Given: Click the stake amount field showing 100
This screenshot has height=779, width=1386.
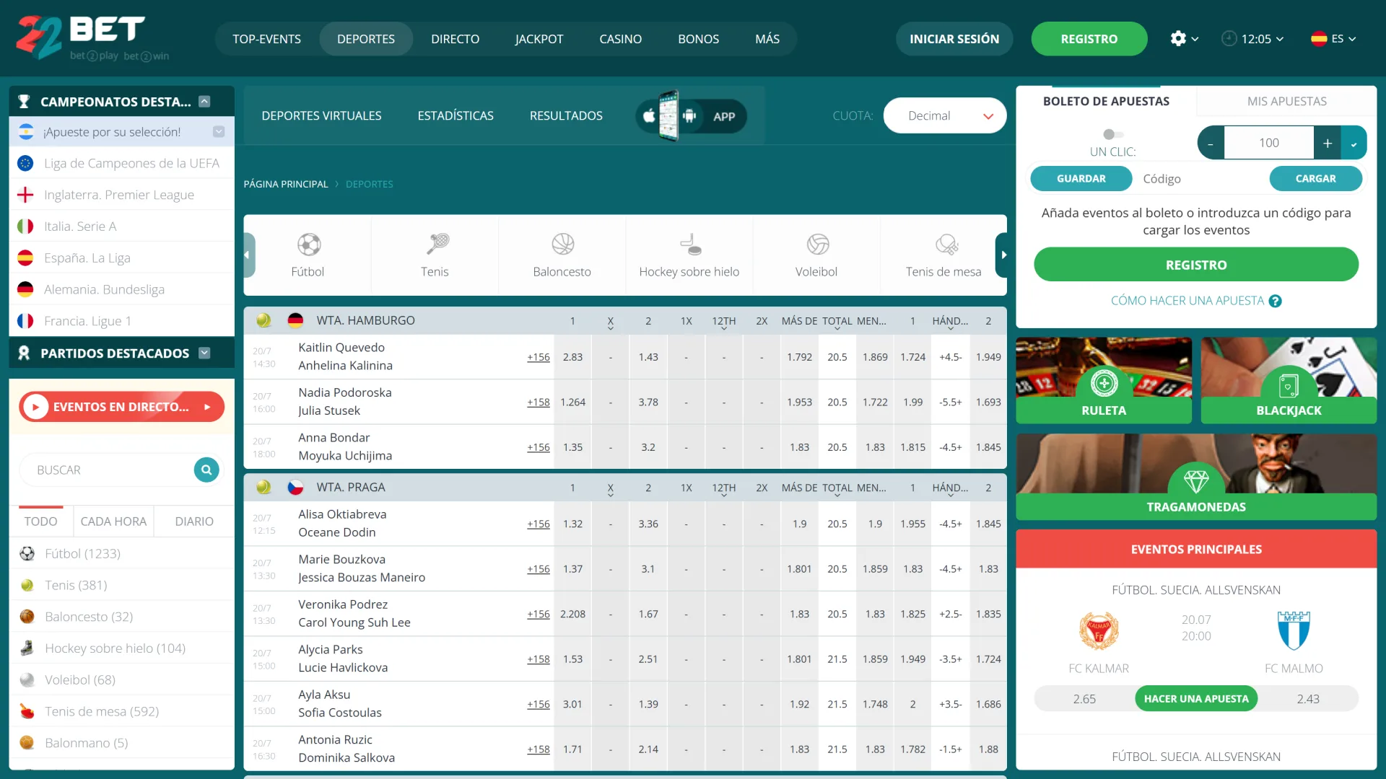Looking at the screenshot, I should click(x=1269, y=143).
